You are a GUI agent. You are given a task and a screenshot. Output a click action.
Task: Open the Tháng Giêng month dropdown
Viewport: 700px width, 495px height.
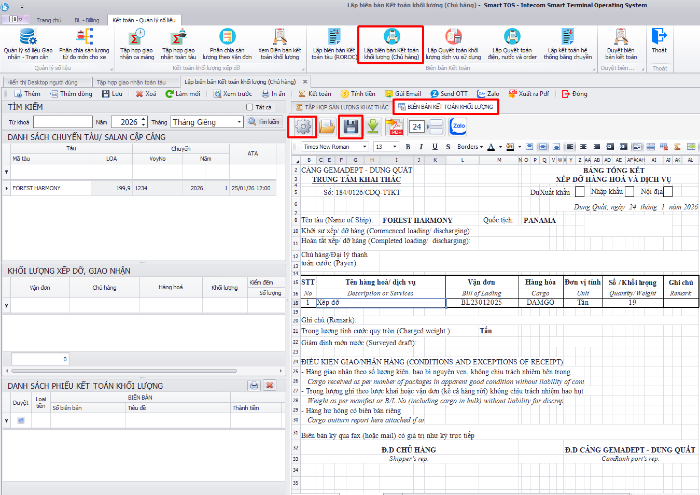click(239, 122)
